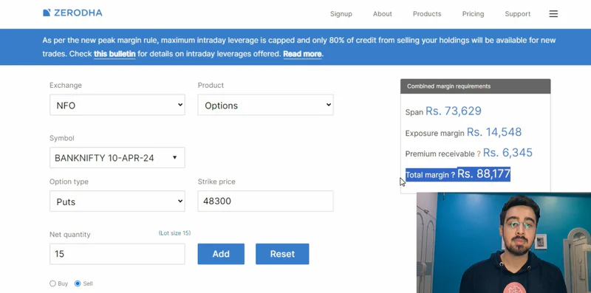Select the Sell radio button
Image resolution: width=591 pixels, height=293 pixels.
[78, 283]
